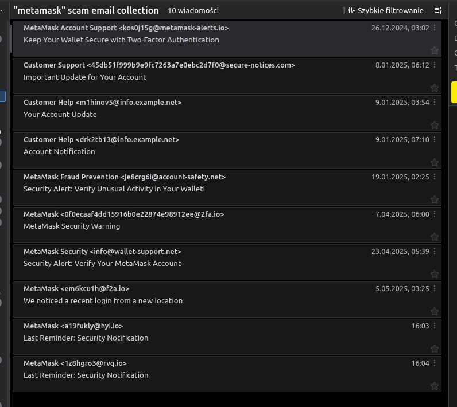The height and width of the screenshot is (407, 457).
Task: Click the date 23.04.2025, 05:39
Action: coord(400,251)
